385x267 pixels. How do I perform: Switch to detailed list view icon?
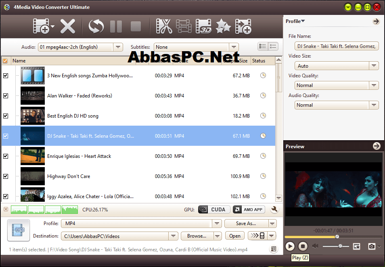click(x=273, y=46)
